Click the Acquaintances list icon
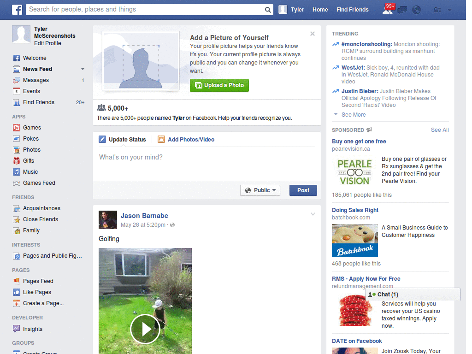Image resolution: width=472 pixels, height=354 pixels. coord(17,208)
